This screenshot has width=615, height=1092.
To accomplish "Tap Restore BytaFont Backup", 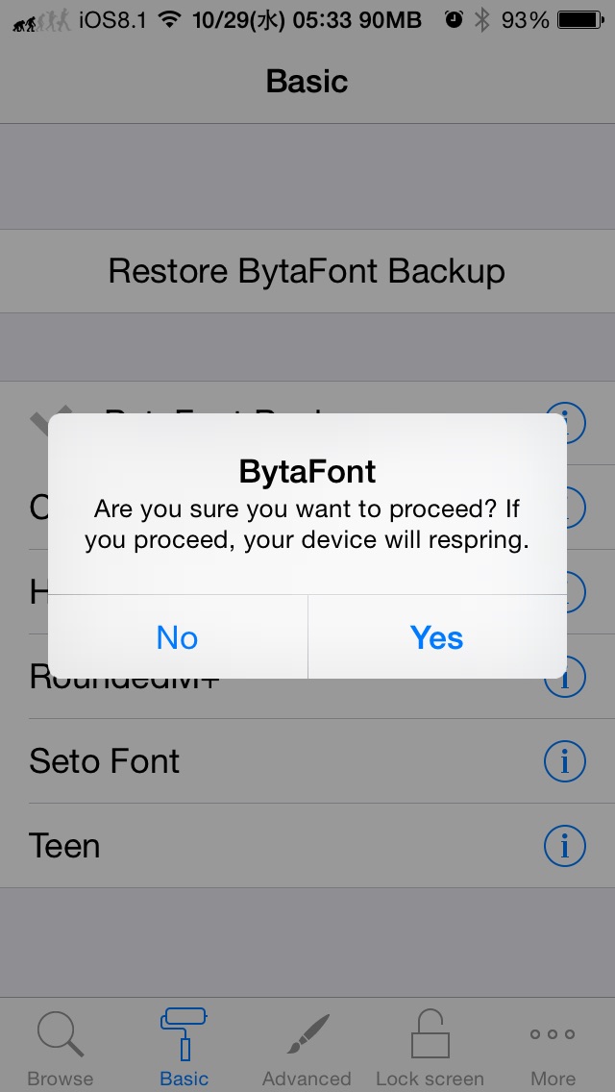I will coord(307,271).
